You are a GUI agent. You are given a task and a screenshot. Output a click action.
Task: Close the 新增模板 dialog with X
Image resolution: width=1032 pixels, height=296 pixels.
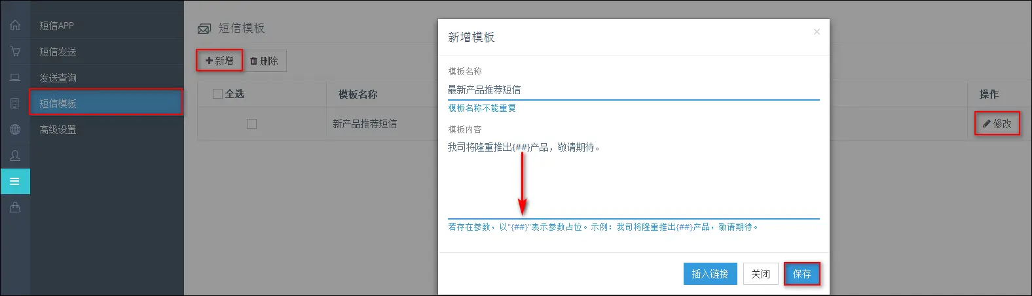coord(816,32)
